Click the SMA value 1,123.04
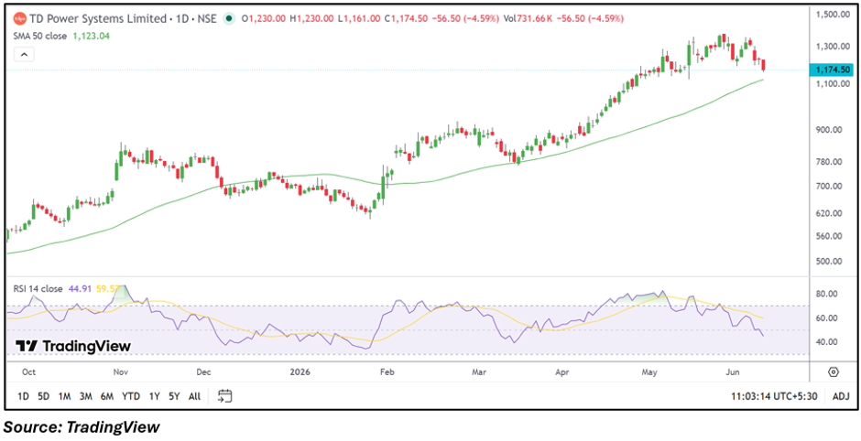This screenshot has height=441, width=861. (92, 37)
